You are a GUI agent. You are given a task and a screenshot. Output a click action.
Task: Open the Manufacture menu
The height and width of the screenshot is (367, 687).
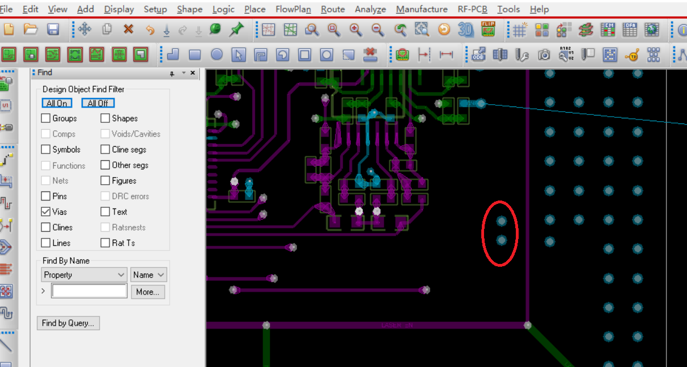(x=422, y=9)
